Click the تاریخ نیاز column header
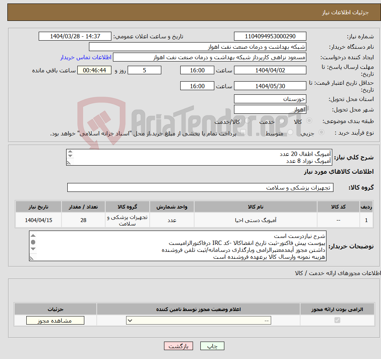The width and height of the screenshot is (381, 359). (x=38, y=207)
